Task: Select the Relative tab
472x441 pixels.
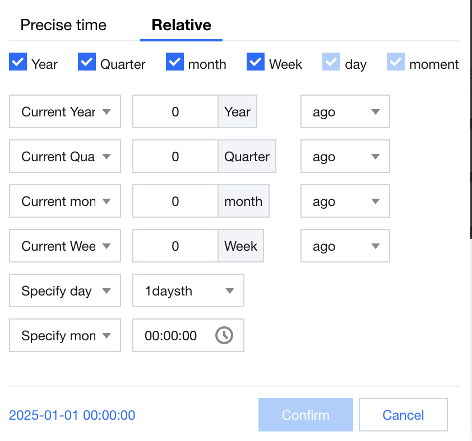Action: 181,25
